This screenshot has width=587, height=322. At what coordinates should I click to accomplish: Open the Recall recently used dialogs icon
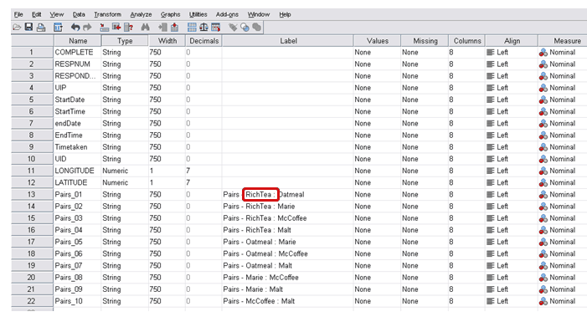pos(58,28)
